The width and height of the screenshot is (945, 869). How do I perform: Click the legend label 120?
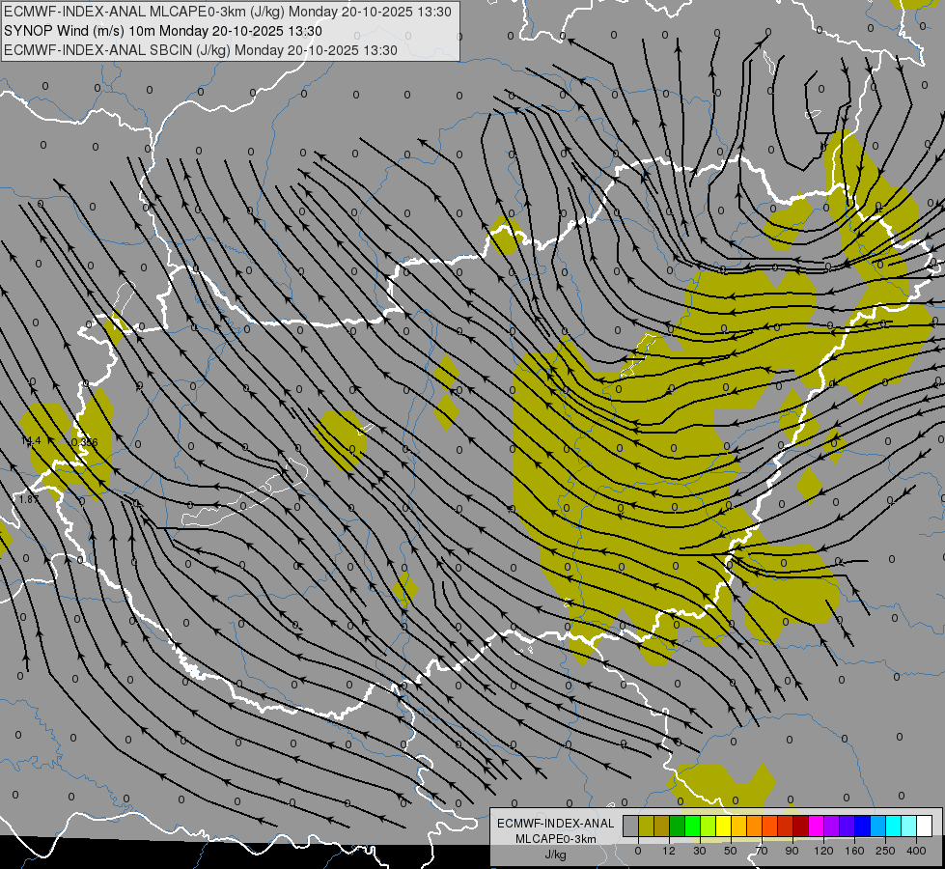click(824, 851)
